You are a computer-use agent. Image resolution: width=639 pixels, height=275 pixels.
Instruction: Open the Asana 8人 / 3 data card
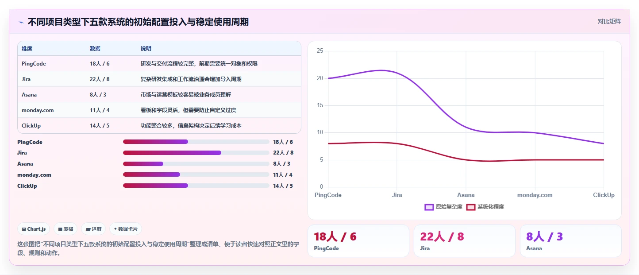(x=571, y=241)
